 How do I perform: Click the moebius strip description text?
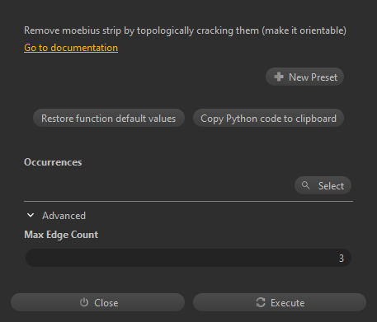tap(185, 30)
